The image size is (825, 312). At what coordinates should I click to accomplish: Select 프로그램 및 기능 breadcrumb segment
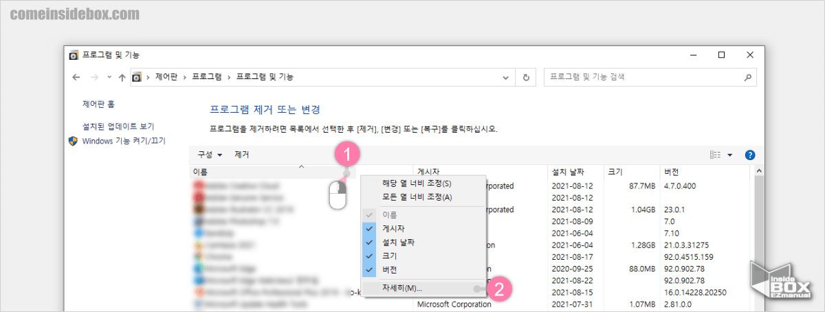pyautogui.click(x=265, y=78)
